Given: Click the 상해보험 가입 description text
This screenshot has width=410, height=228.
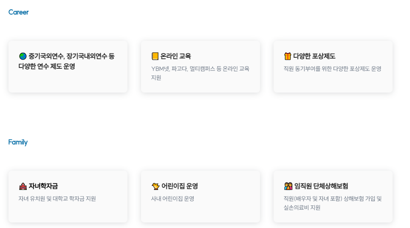Looking at the screenshot, I should click(x=333, y=203).
